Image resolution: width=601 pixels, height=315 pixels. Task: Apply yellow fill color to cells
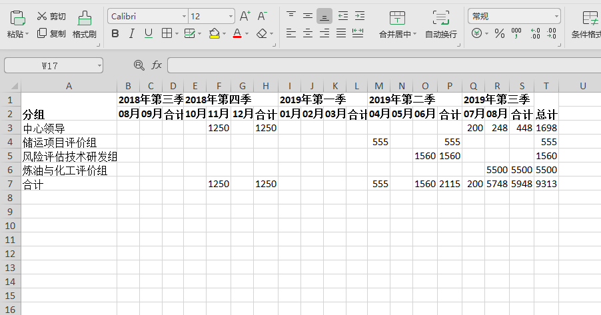pos(215,34)
